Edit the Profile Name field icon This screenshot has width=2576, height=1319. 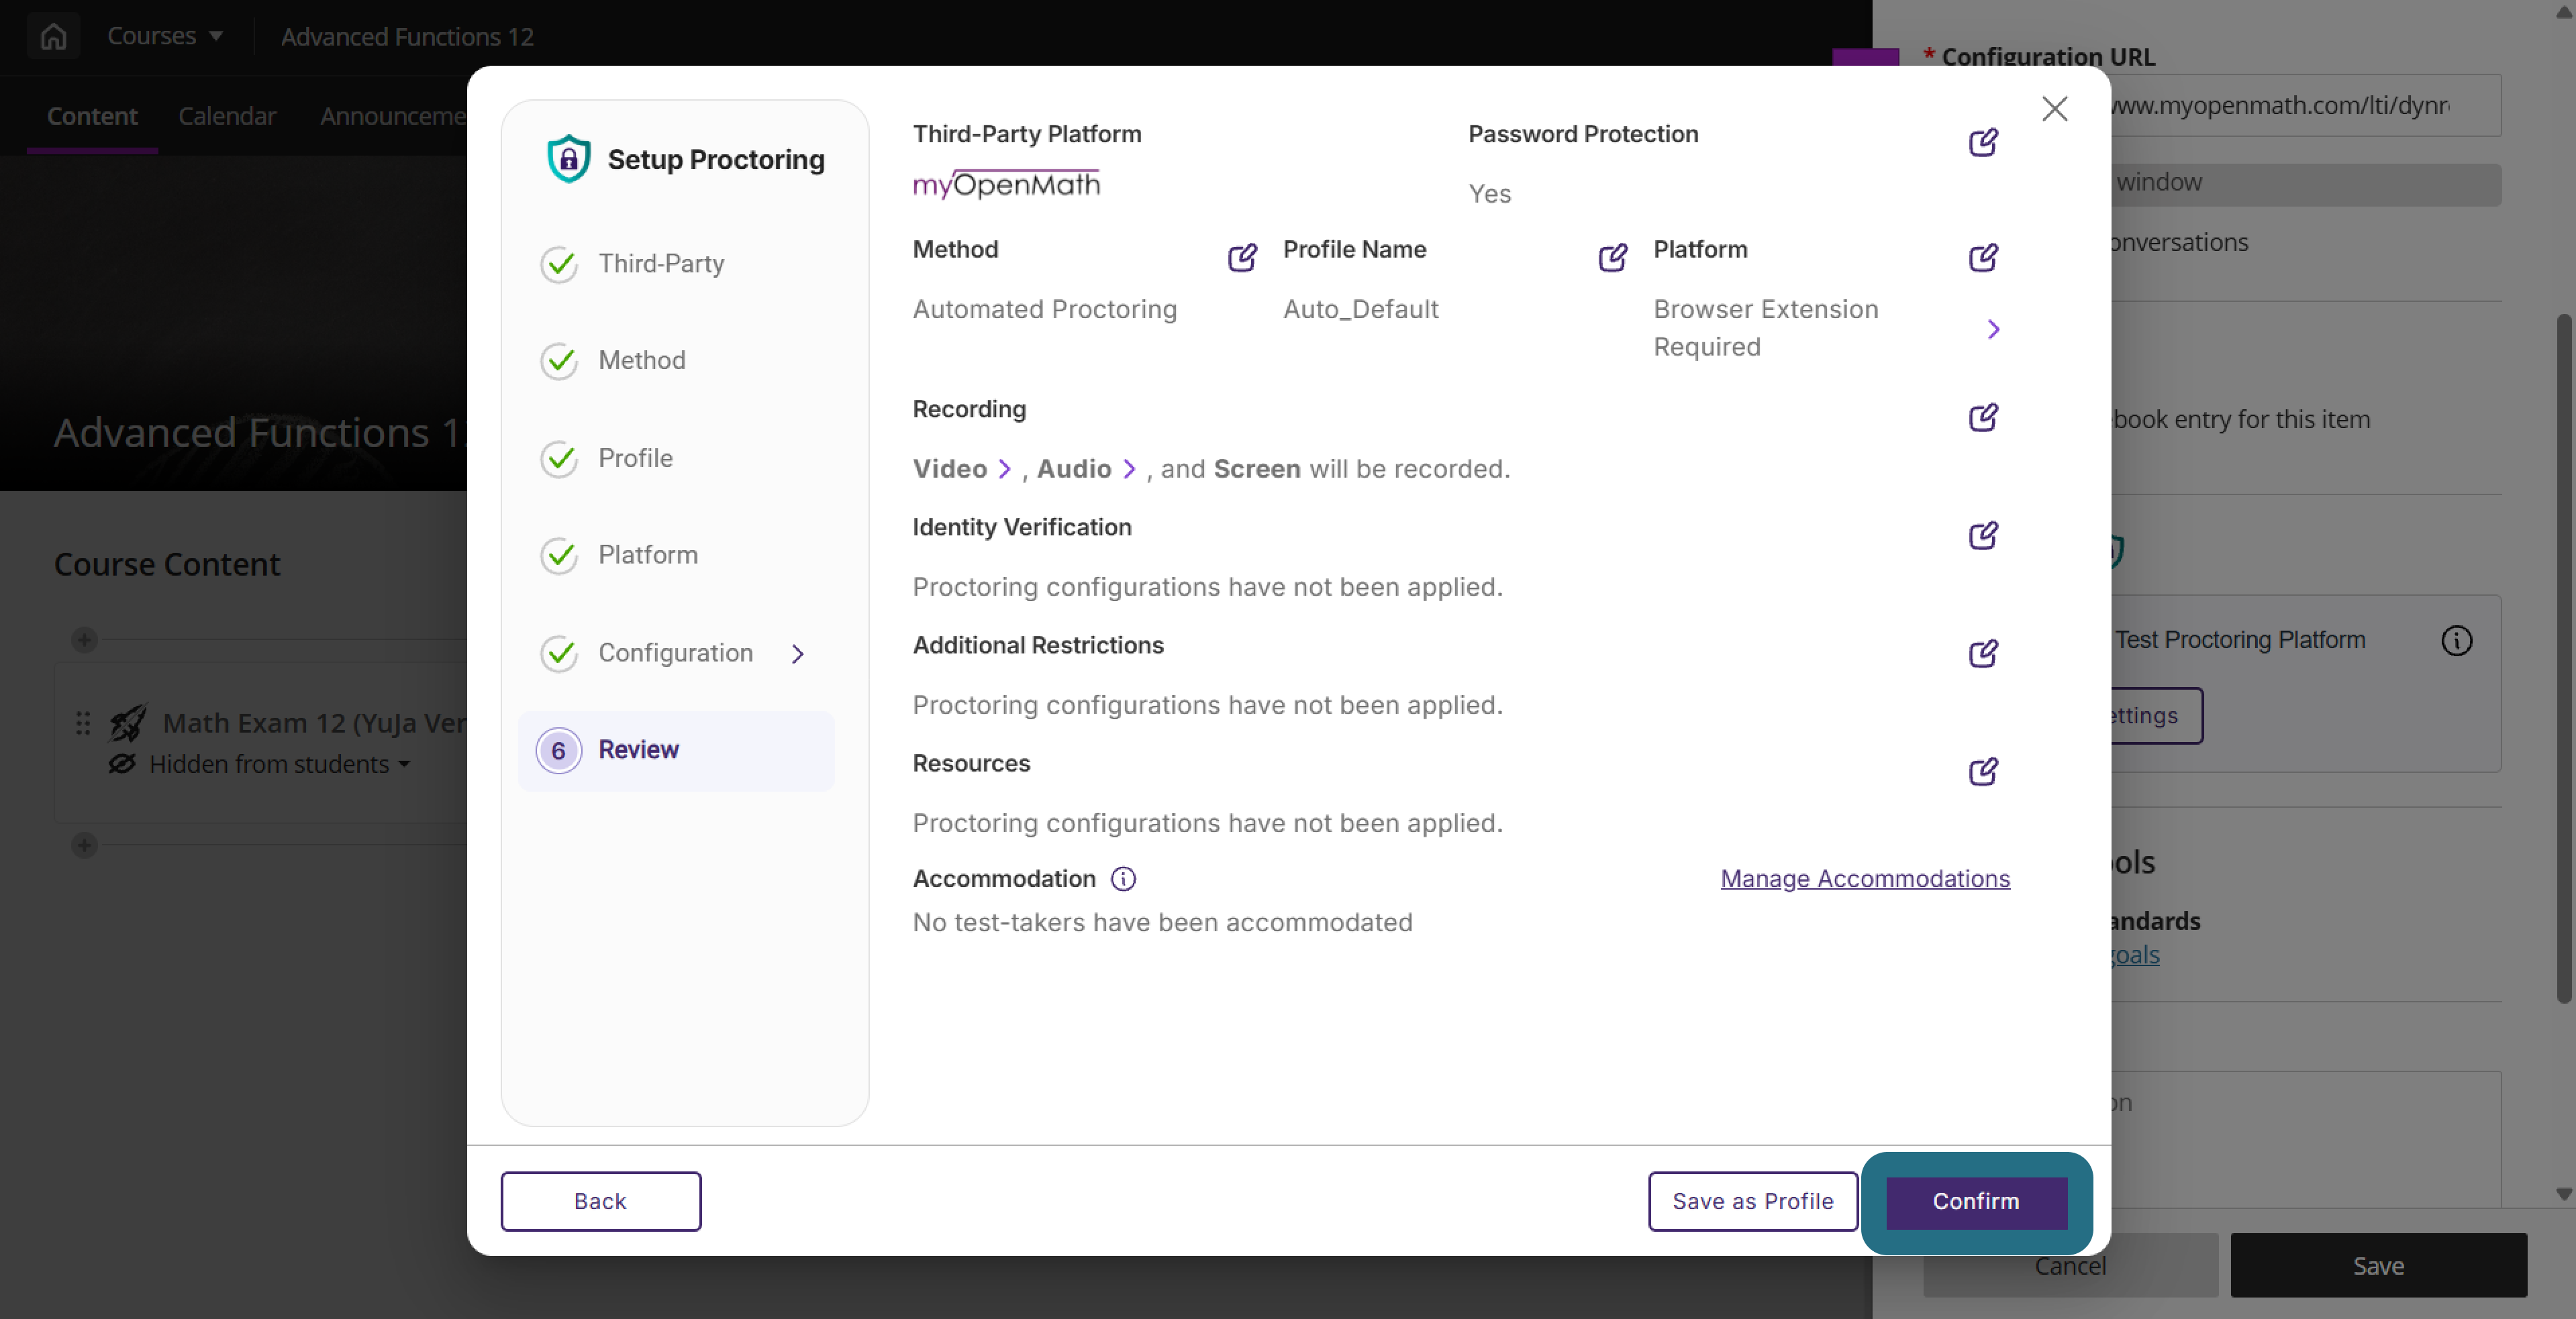[x=1612, y=258]
